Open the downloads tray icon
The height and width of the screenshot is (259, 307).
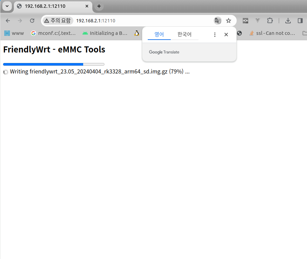(x=288, y=21)
